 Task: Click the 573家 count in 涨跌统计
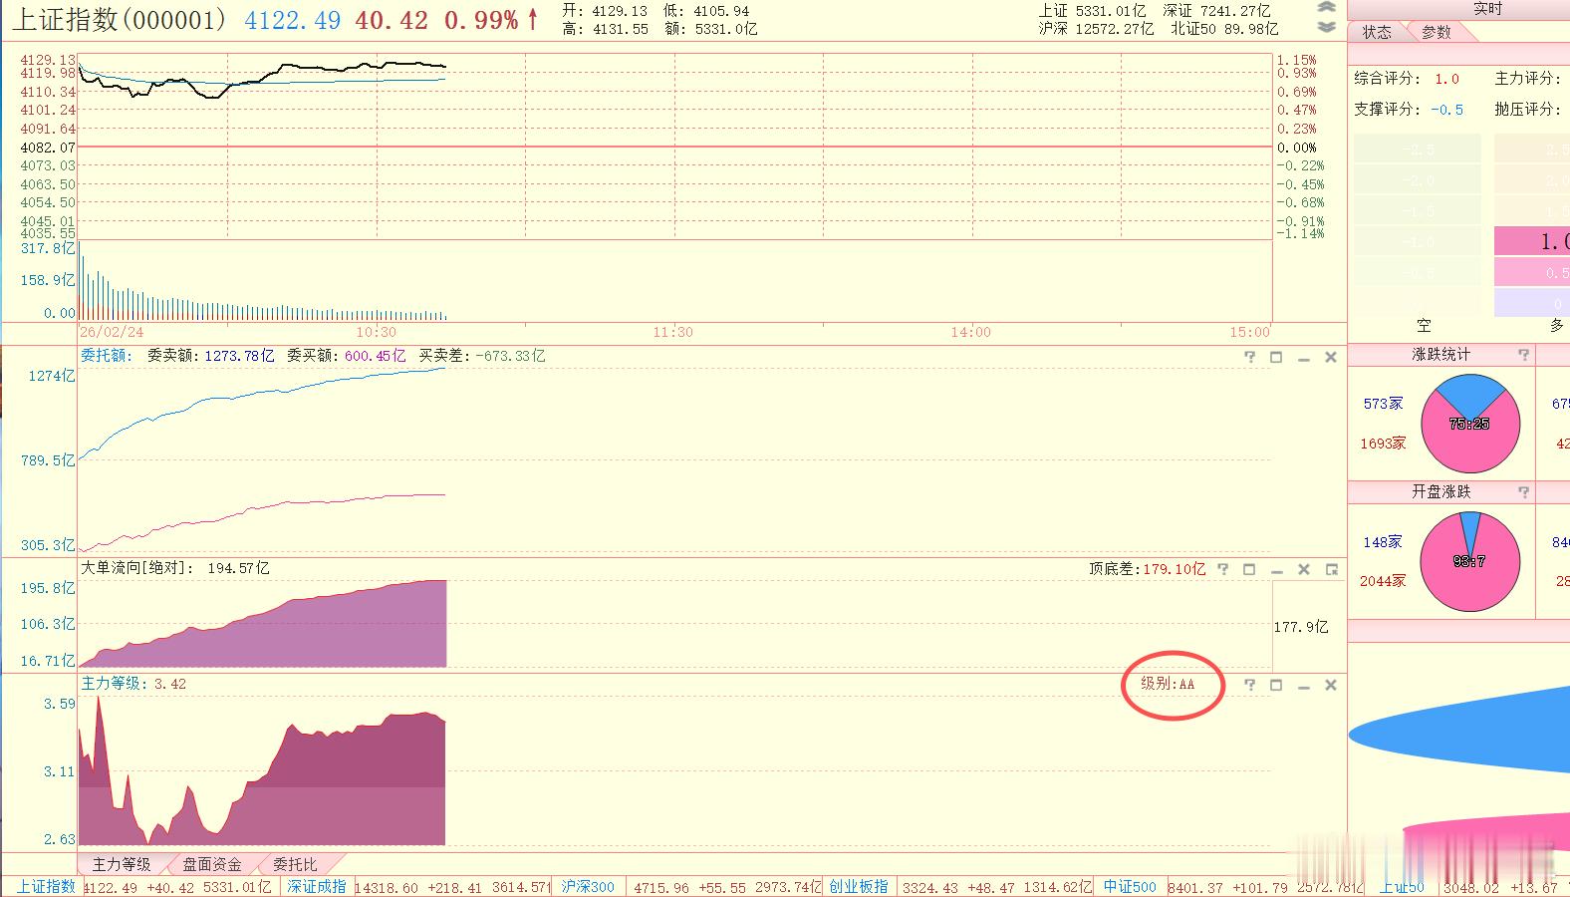1383,404
